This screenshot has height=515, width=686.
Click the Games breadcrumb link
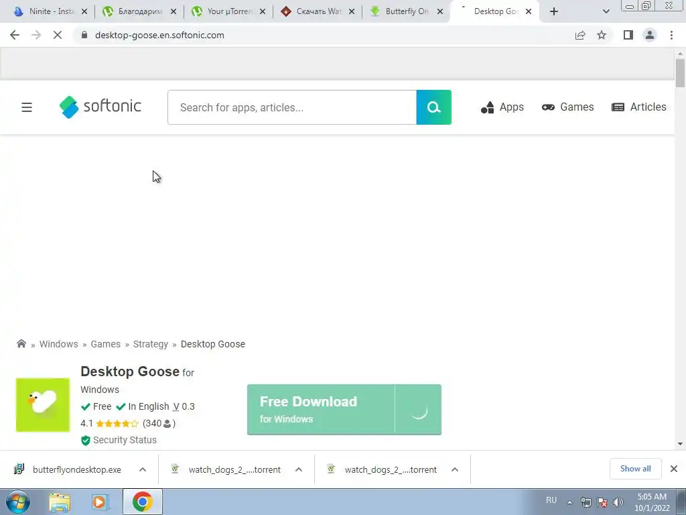click(x=105, y=344)
